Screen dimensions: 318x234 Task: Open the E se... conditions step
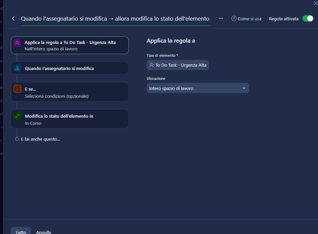(x=70, y=92)
